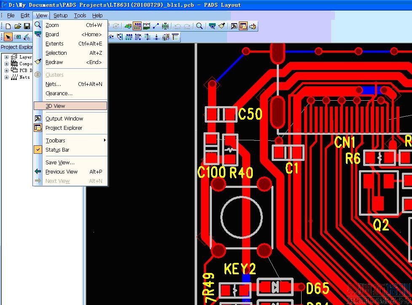Screen dimensions: 412x305
Task: Expand the Layers tree node
Action: pyautogui.click(x=6, y=57)
